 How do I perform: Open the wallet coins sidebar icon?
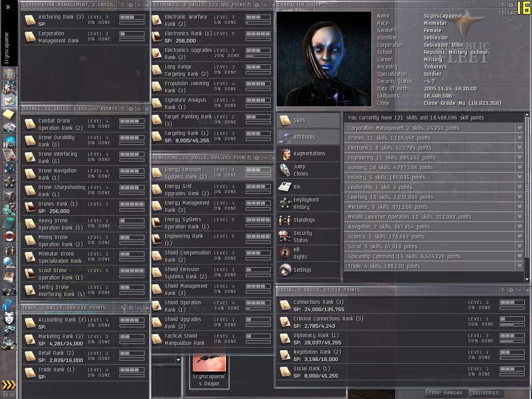pos(9,208)
